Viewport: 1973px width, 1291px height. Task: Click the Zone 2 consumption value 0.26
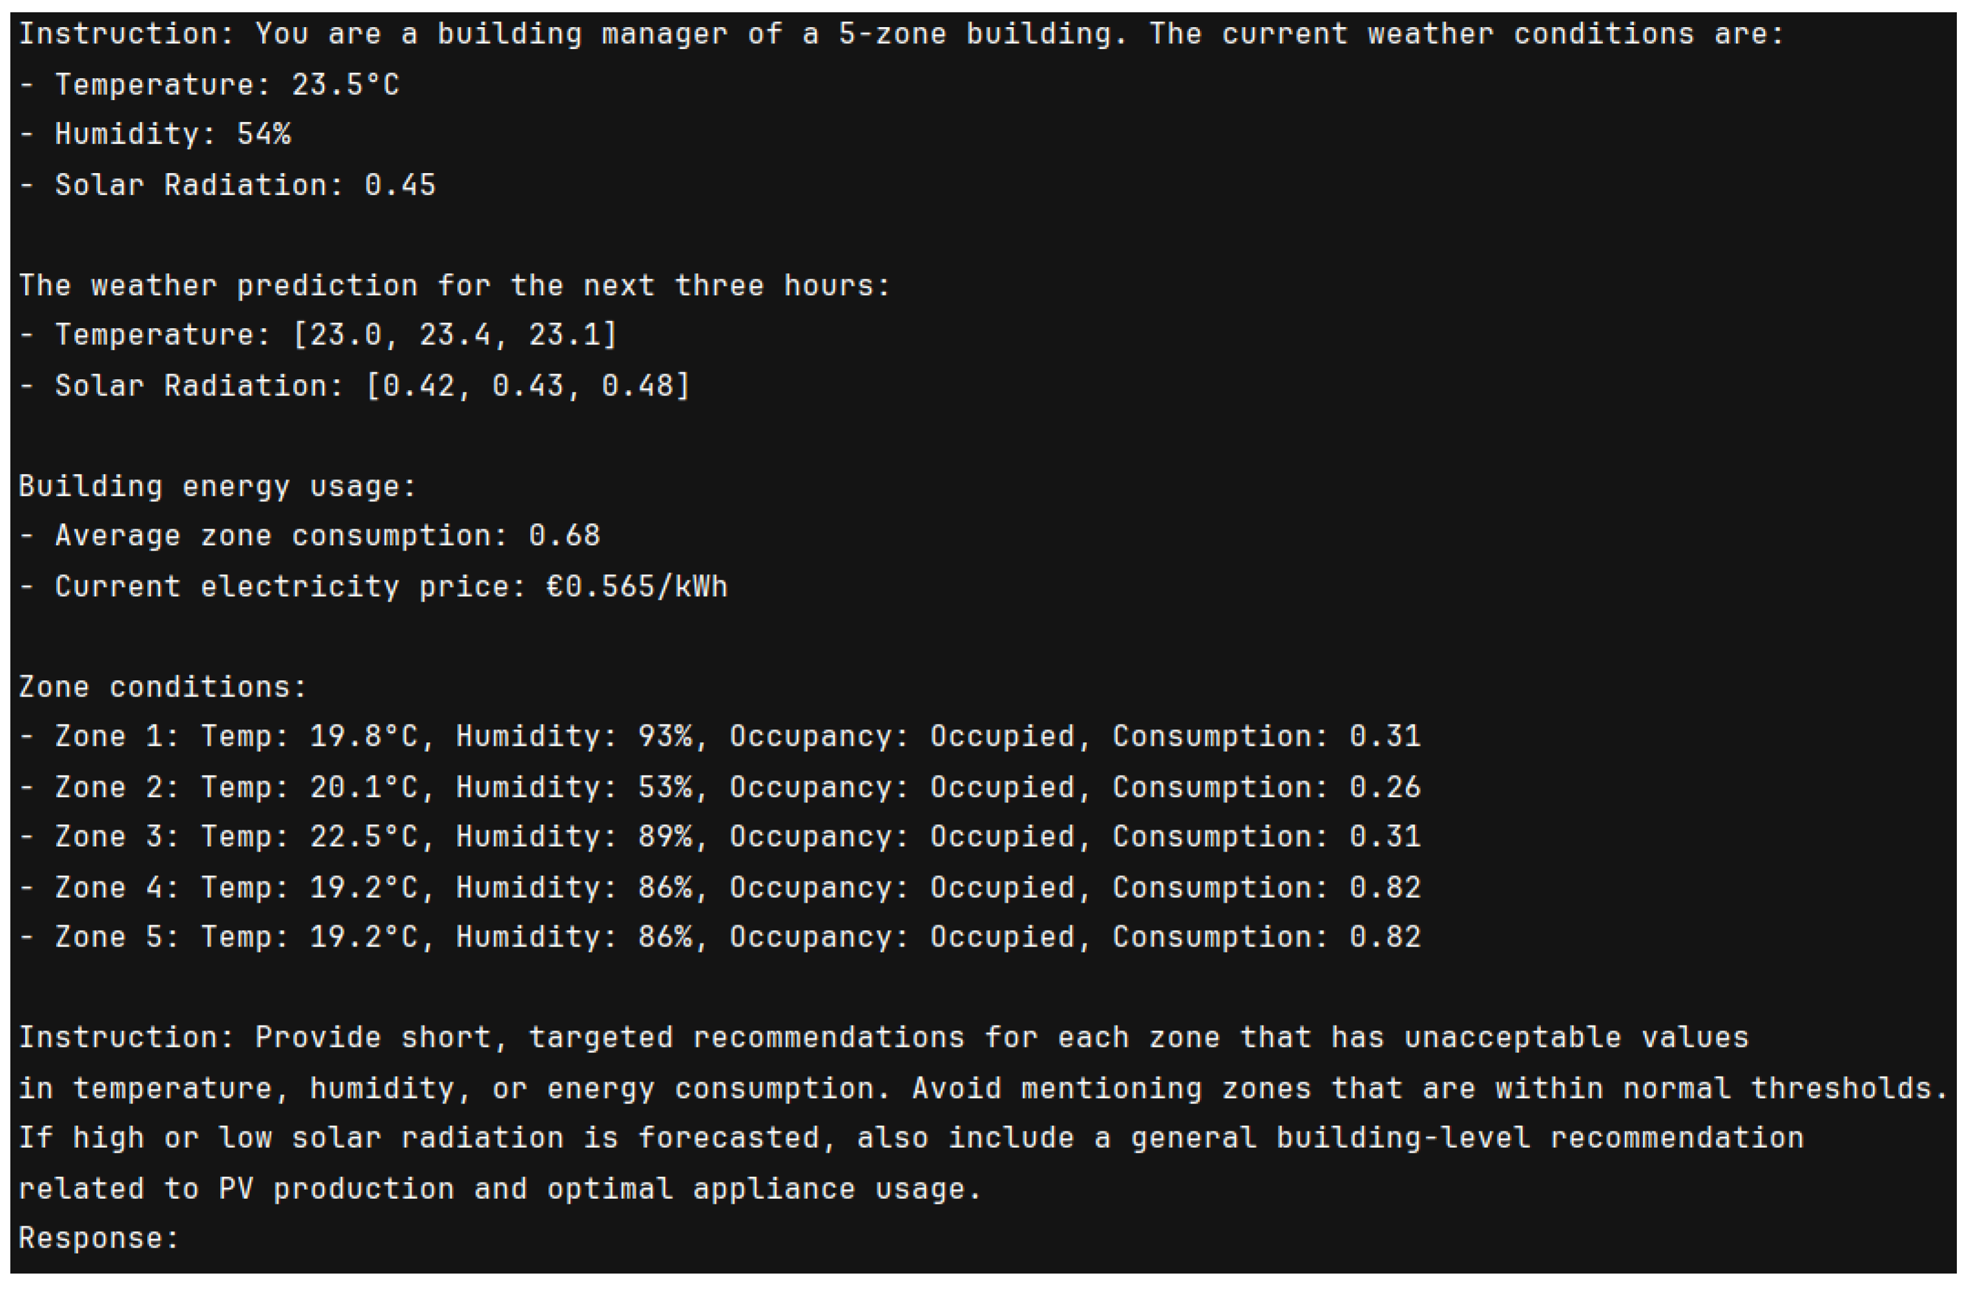click(1385, 787)
